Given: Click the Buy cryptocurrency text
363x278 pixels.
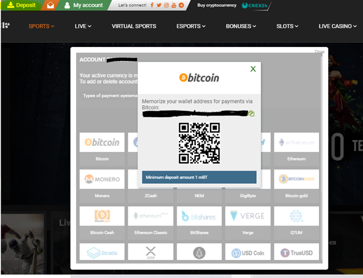Looking at the screenshot, I should (217, 5).
